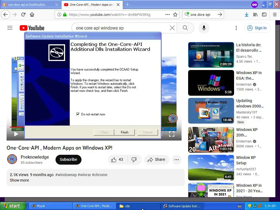Open the on-screen keyboard tray icon
Viewport: 280px width, 210px height.
click(240, 206)
